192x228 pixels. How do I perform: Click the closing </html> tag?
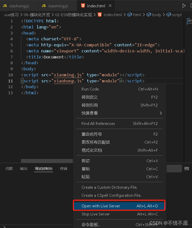click(30, 93)
